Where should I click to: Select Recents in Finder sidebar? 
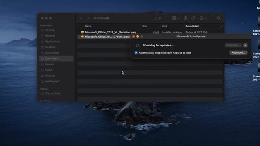[50, 36]
